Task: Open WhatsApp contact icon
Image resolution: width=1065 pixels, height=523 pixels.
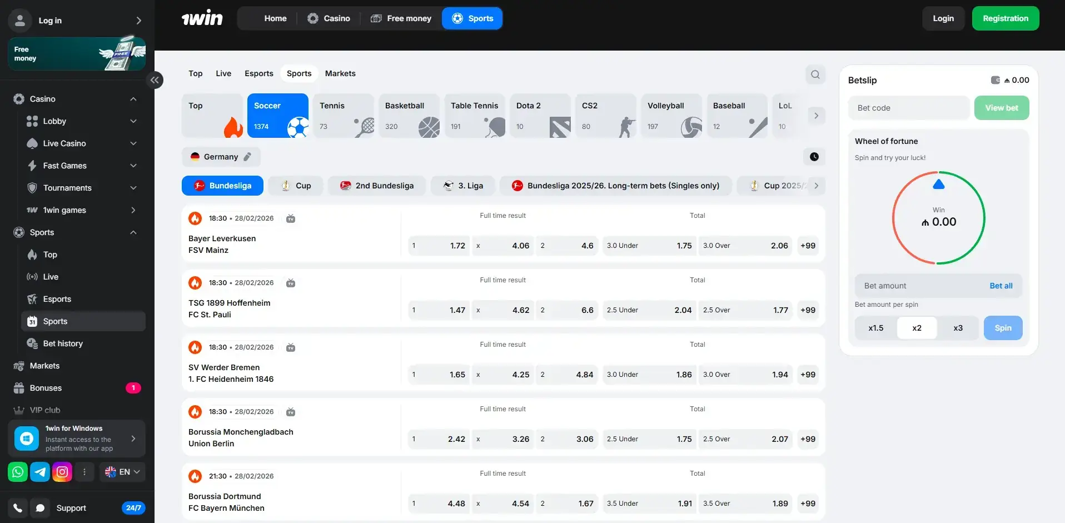Action: point(18,472)
